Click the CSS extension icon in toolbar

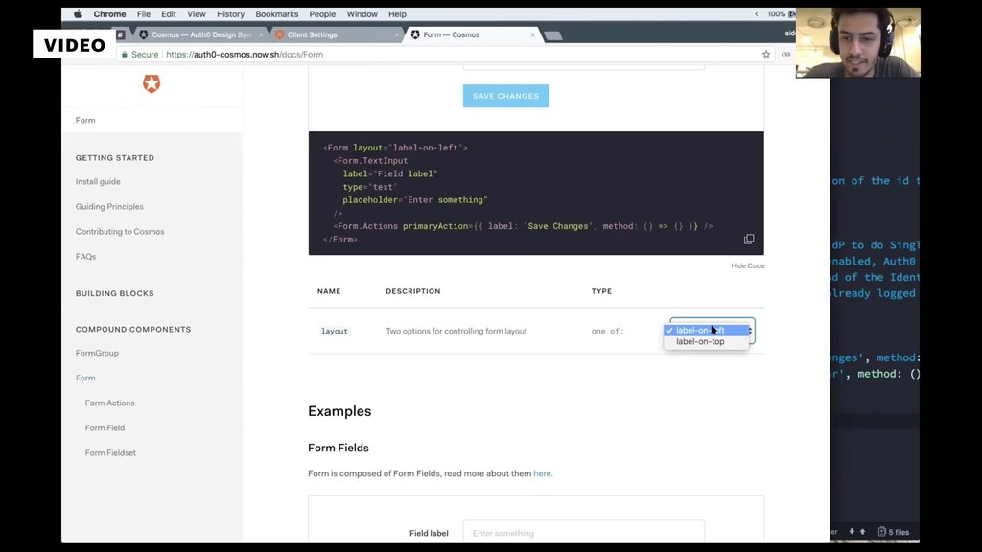pyautogui.click(x=785, y=55)
